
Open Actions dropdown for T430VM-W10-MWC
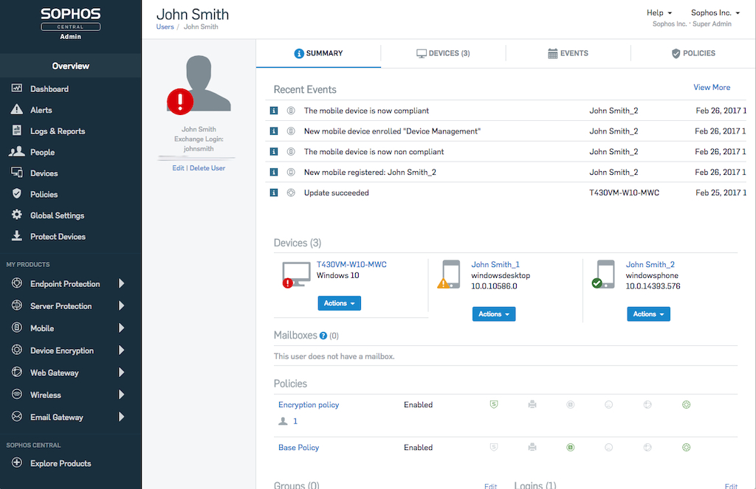click(x=340, y=303)
